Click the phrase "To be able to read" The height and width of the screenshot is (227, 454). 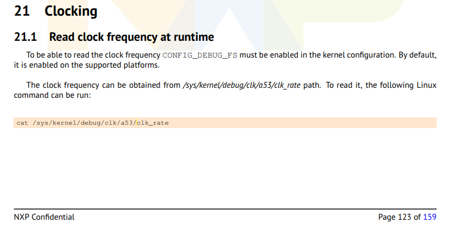pos(60,55)
